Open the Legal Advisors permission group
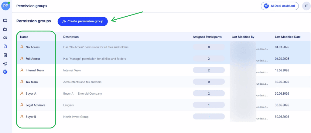311x133 pixels. coord(35,105)
